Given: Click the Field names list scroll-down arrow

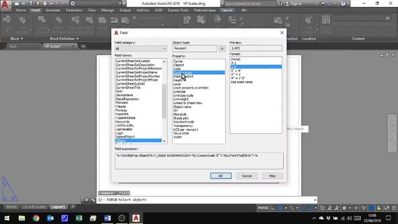Looking at the screenshot, I should click(164, 141).
